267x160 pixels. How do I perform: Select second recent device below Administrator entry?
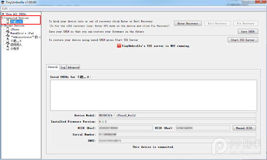coord(16,44)
